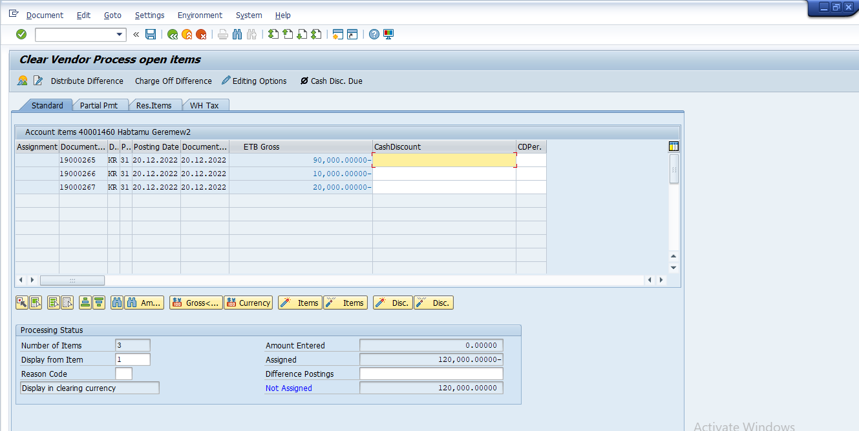
Task: Open the Goto menu
Action: point(112,15)
